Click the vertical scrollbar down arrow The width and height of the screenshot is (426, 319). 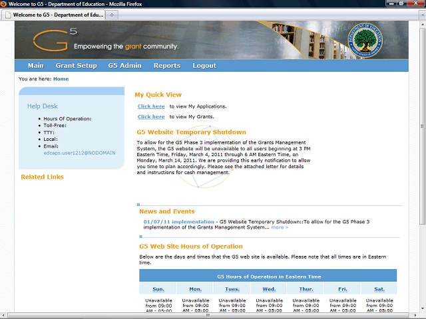(x=421, y=310)
